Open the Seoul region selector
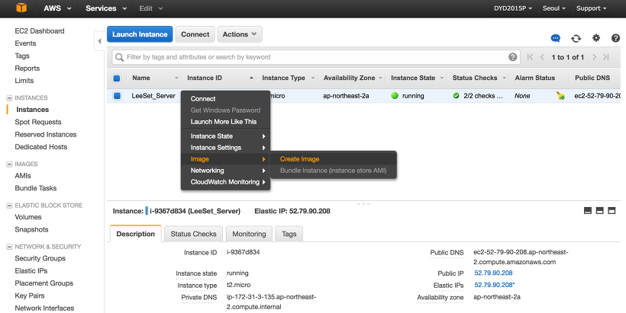 (x=554, y=8)
